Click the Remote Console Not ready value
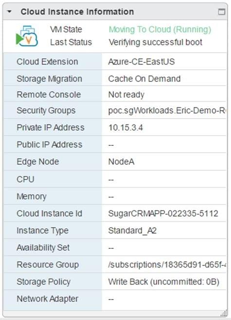The height and width of the screenshot is (320, 231). [126, 95]
